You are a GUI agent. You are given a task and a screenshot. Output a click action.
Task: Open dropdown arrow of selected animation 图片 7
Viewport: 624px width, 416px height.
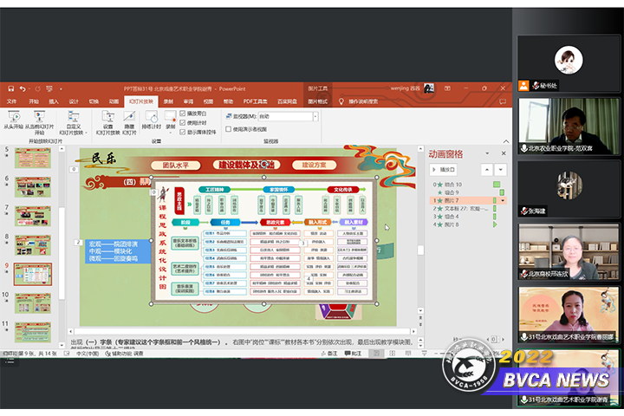pyautogui.click(x=504, y=200)
